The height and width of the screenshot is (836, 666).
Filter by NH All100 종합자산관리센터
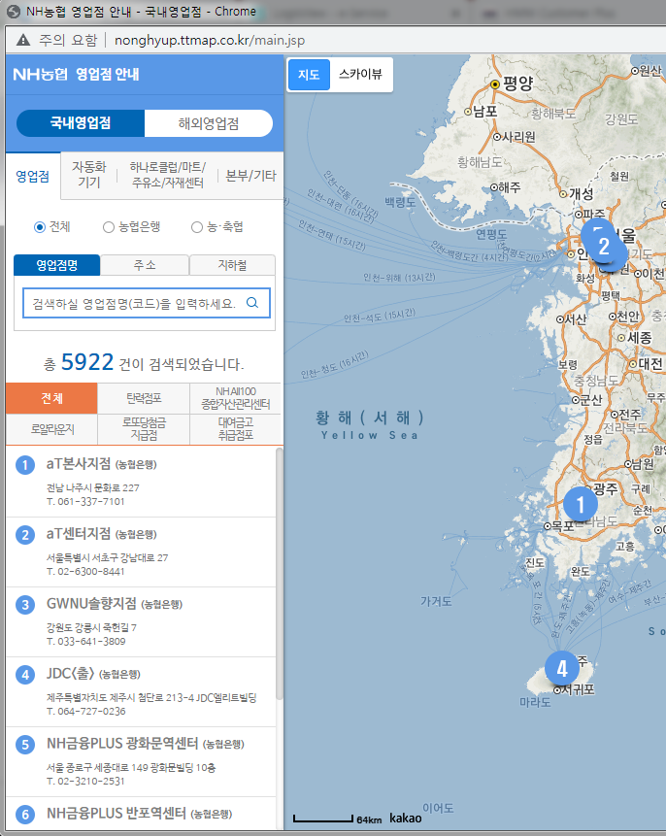(x=236, y=398)
